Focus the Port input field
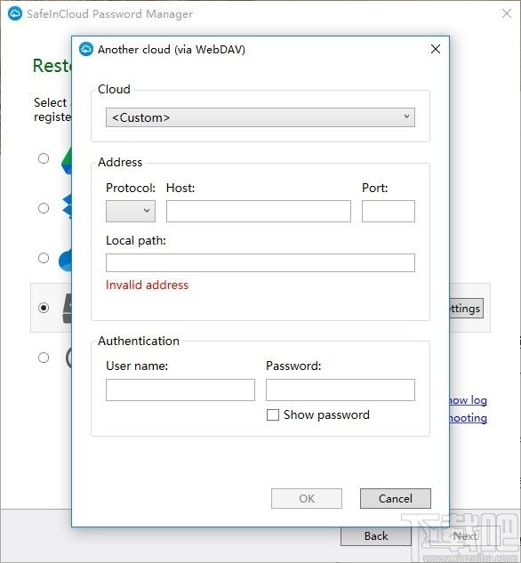 [x=389, y=211]
